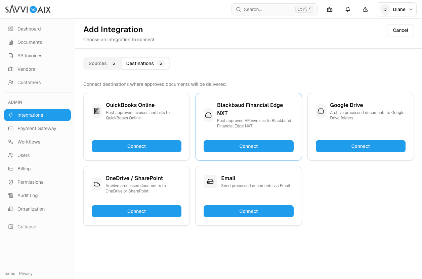Open Documents from the sidebar

pyautogui.click(x=37, y=42)
